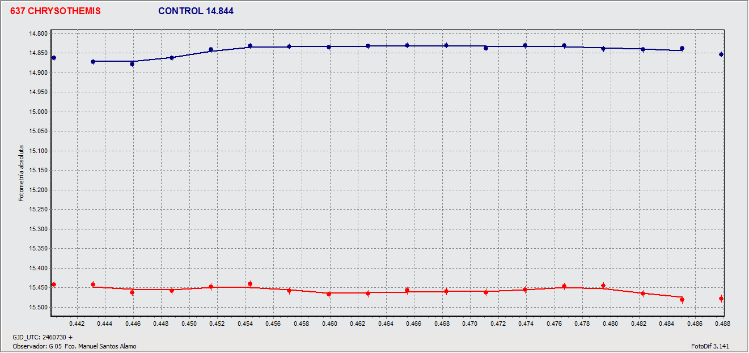This screenshot has width=749, height=353.
Task: Click the x-axis tick label 0.466
Action: (414, 324)
